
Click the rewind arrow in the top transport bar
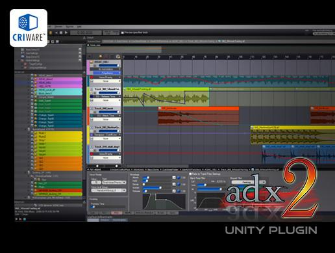[56, 33]
